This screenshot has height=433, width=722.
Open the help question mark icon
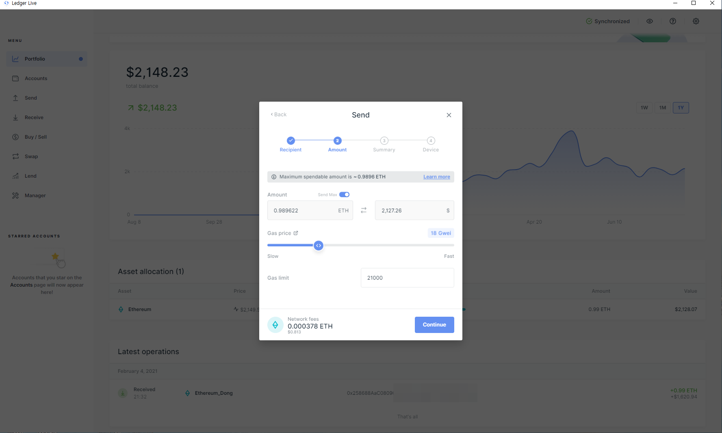click(673, 21)
